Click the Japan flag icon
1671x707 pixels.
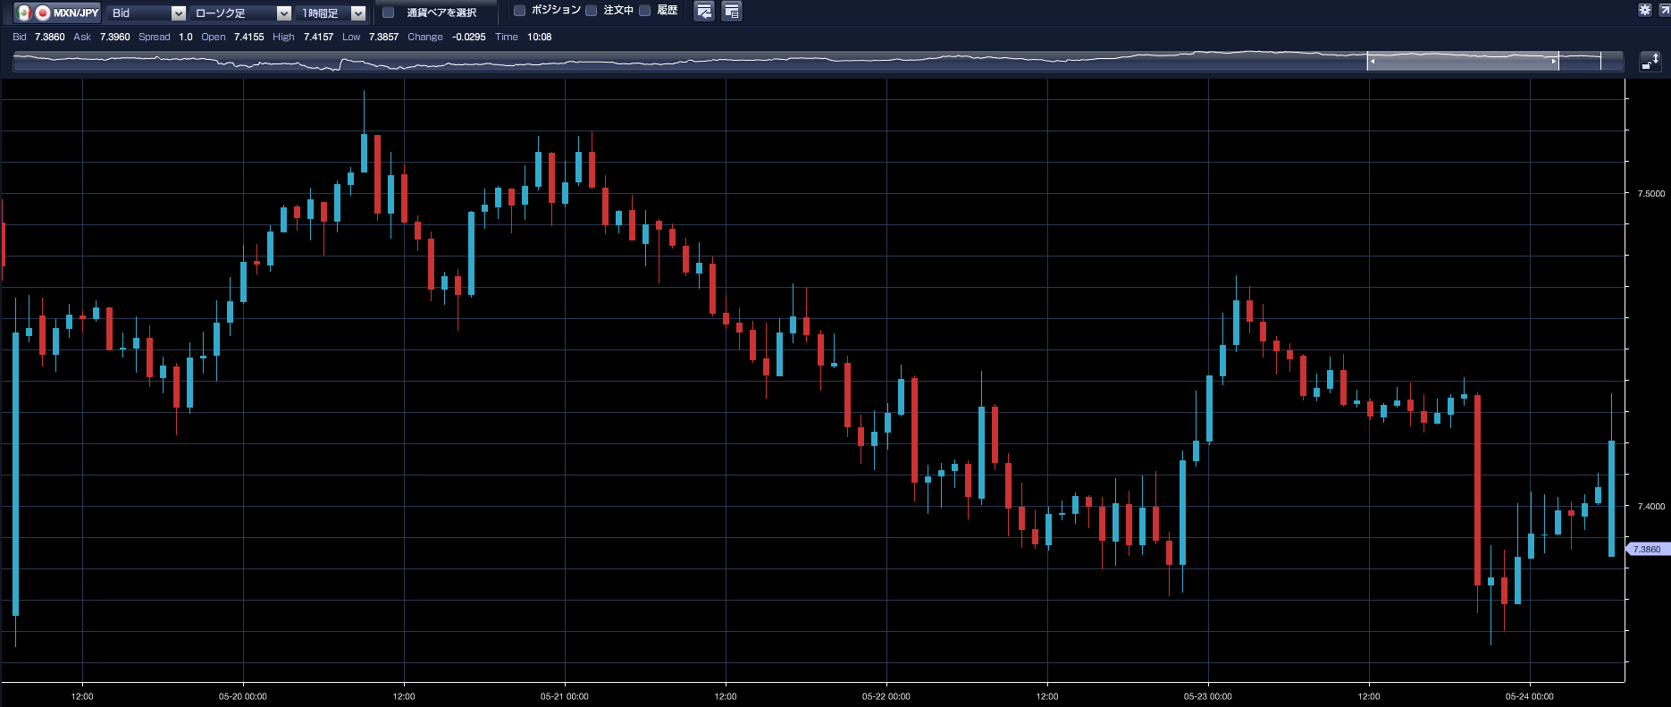click(42, 13)
